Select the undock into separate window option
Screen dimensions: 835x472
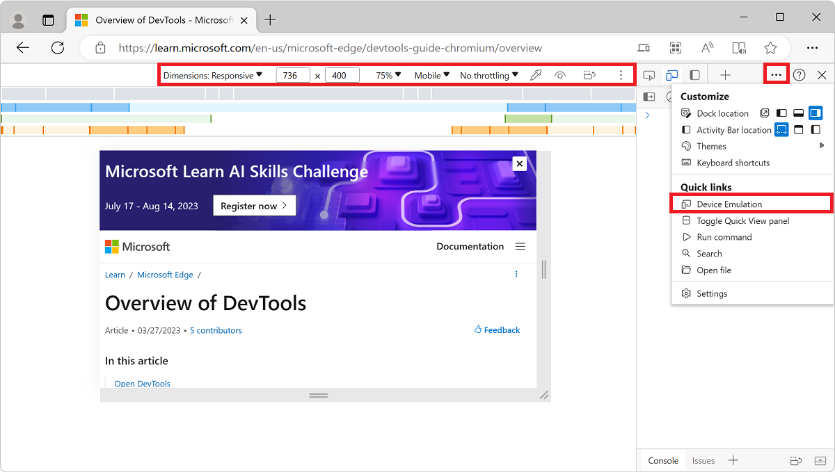pos(765,113)
